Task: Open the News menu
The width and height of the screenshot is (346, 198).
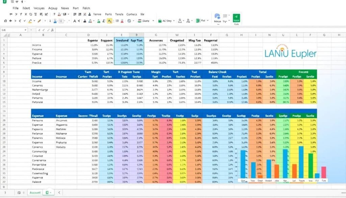Action: [65, 8]
